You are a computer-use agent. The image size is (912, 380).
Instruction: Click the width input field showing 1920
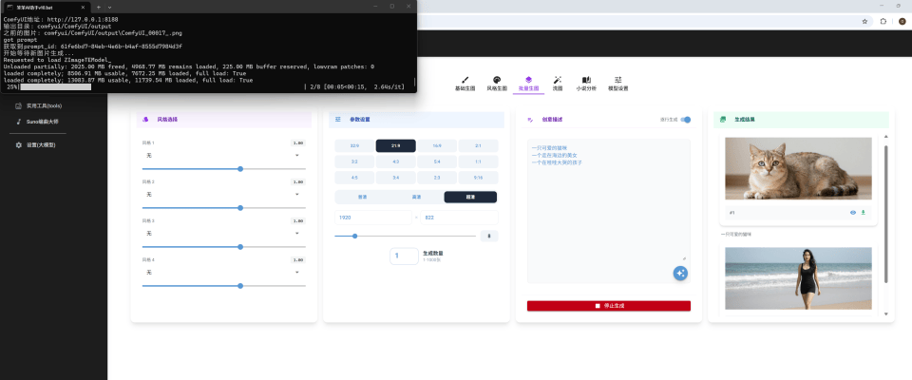(x=373, y=218)
